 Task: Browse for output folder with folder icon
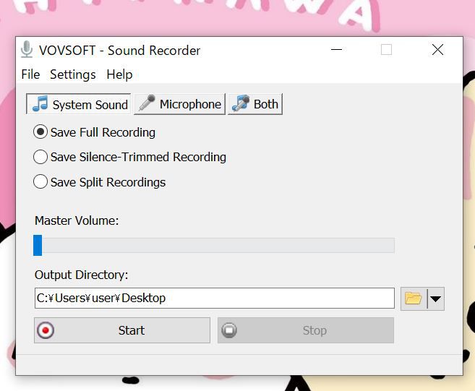(414, 298)
